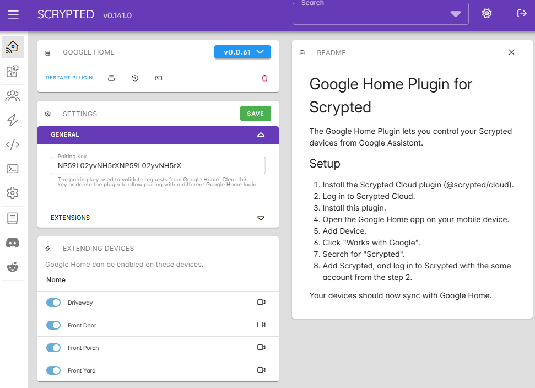Screen dimensions: 535x388
Task: Turn off the Front Yard toggle
Action: coord(53,370)
